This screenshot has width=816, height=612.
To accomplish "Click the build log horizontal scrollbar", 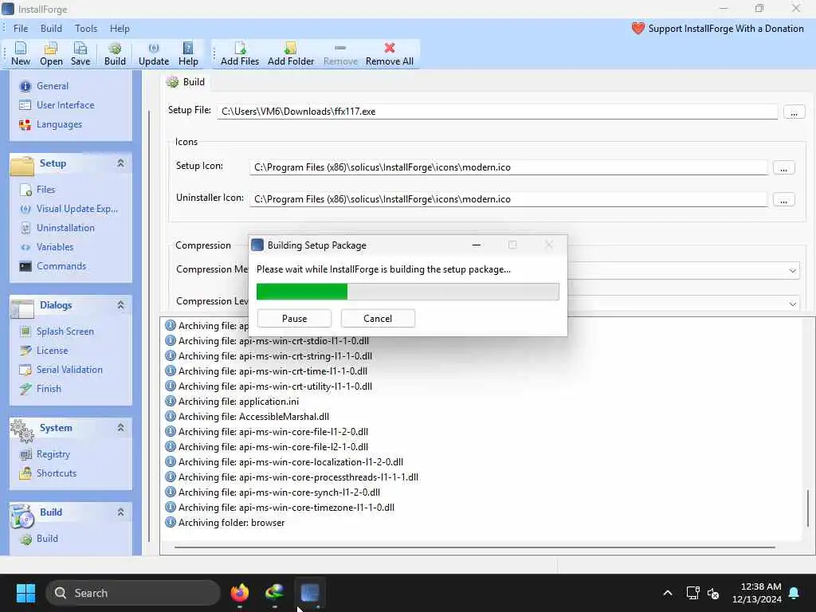I will point(474,547).
